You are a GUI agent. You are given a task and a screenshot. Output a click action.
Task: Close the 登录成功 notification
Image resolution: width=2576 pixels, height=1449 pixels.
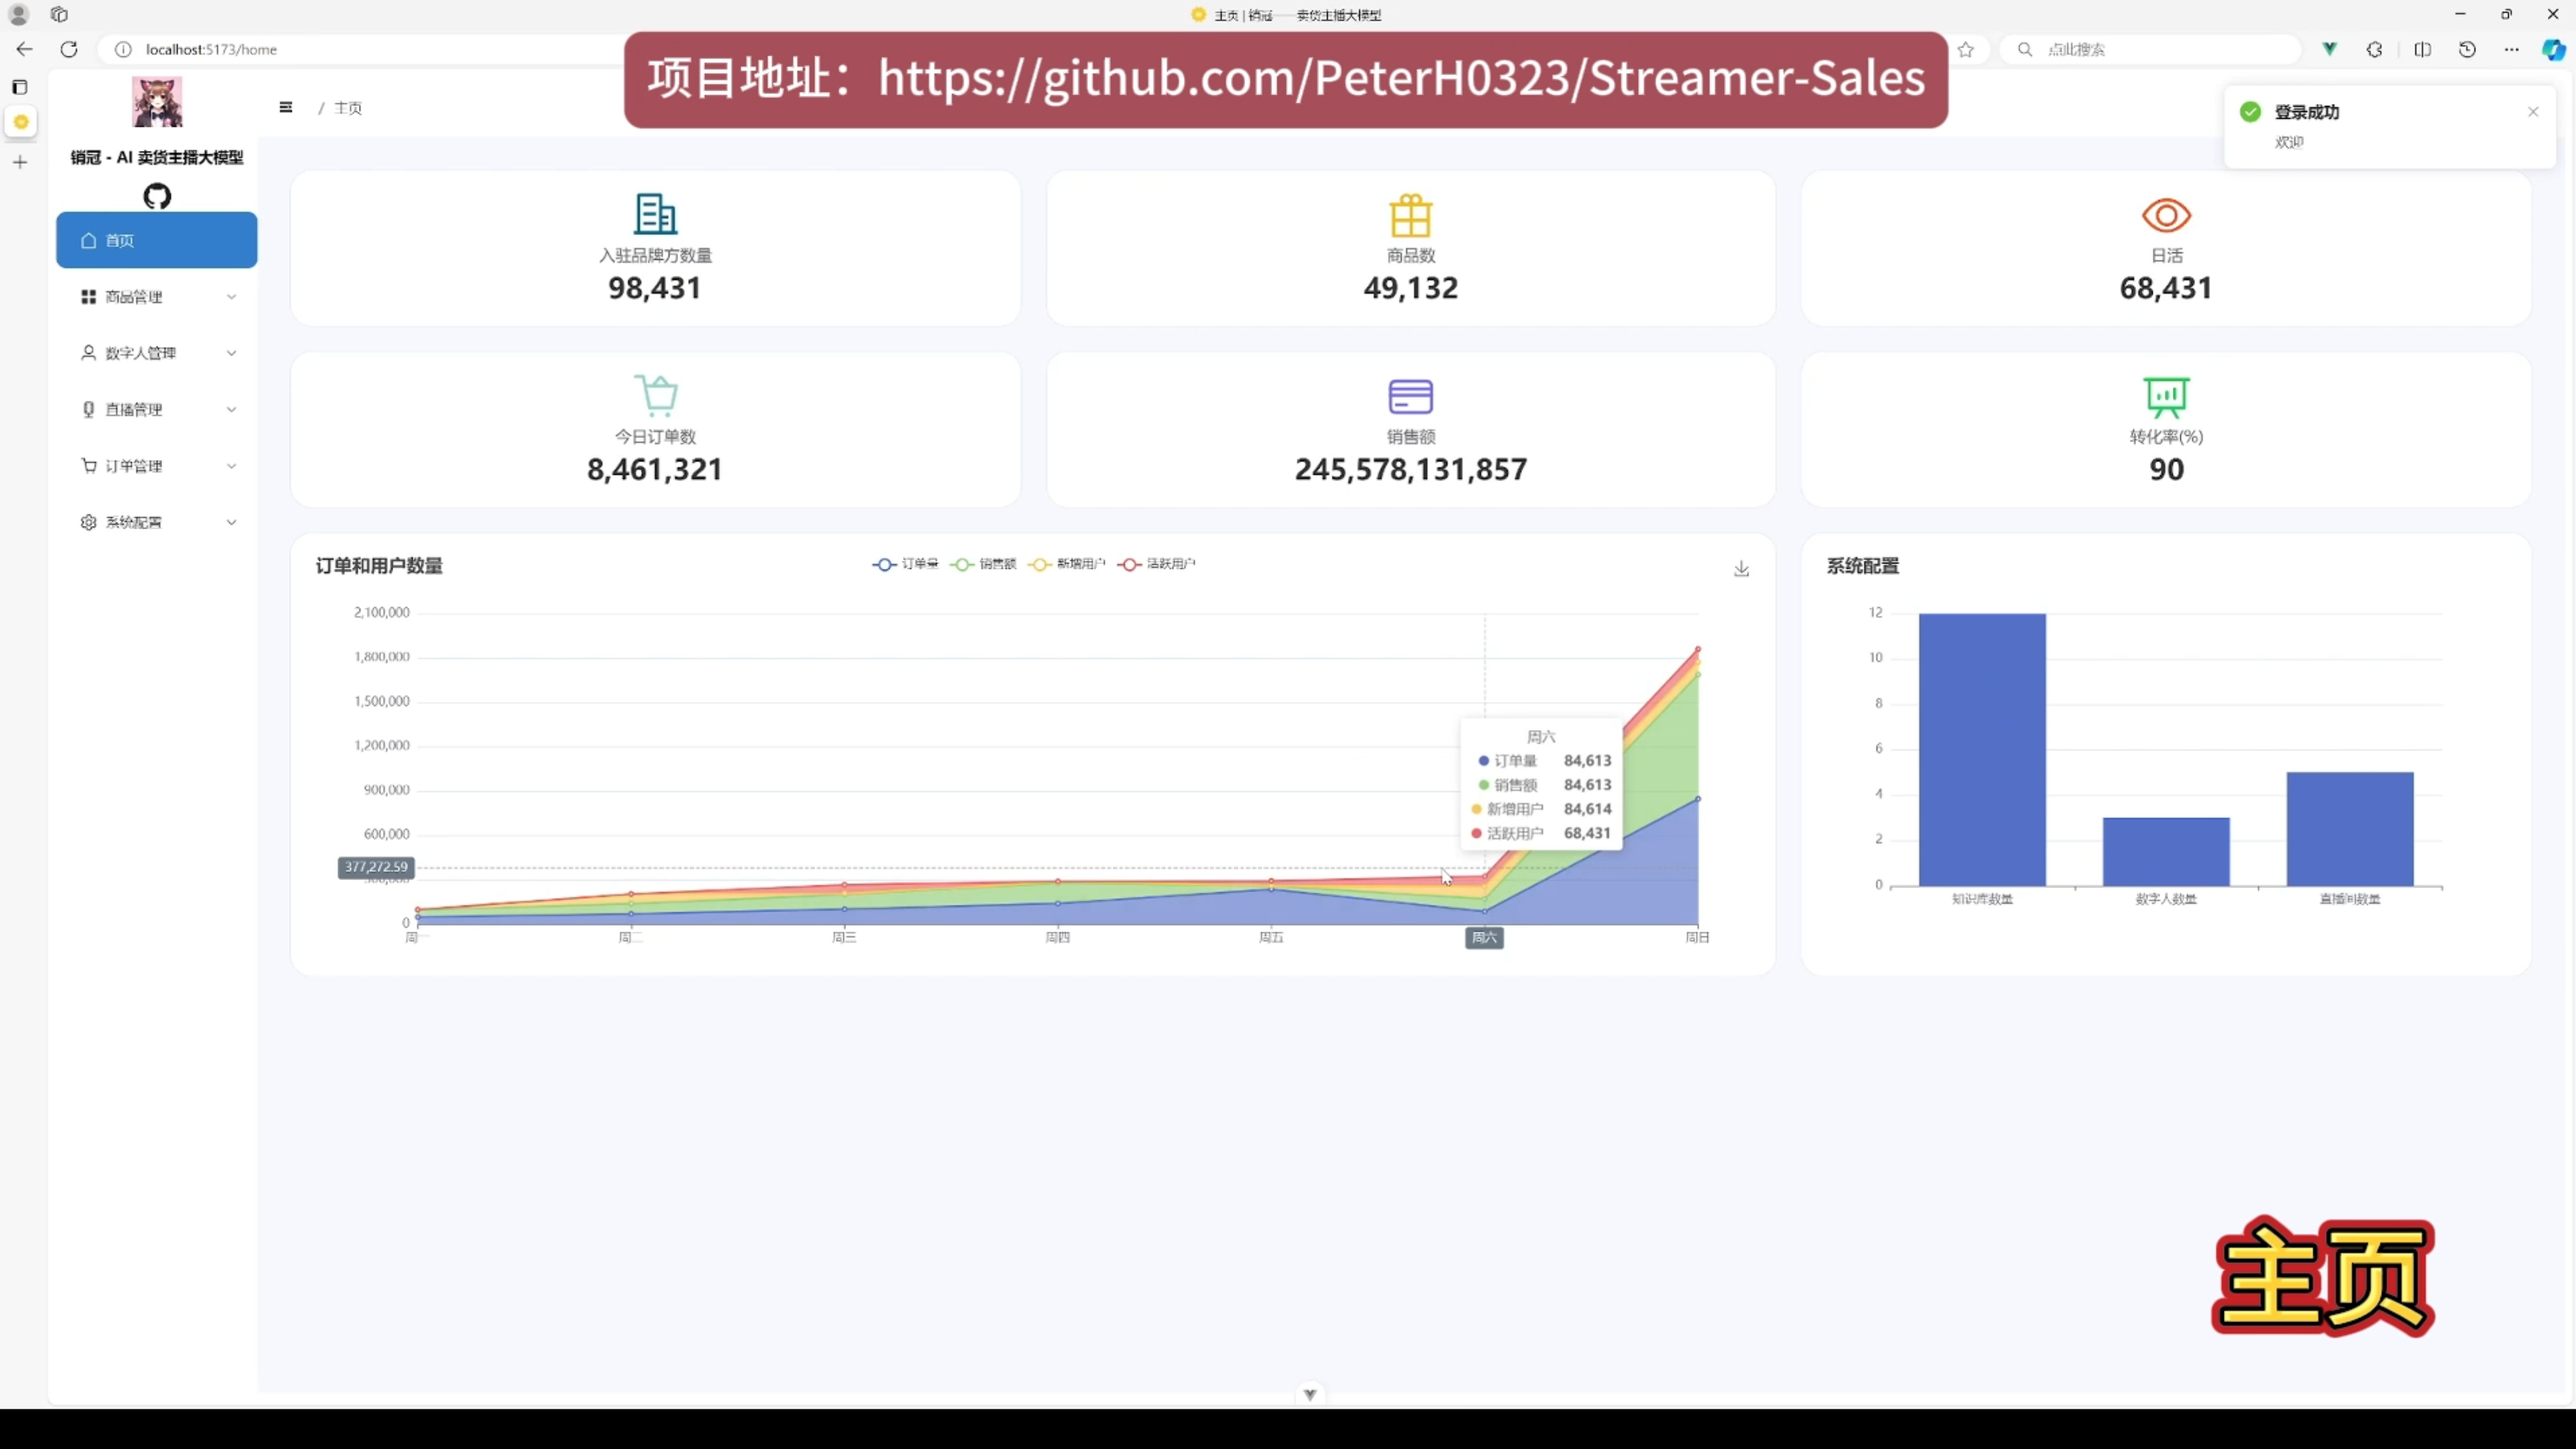[2533, 112]
